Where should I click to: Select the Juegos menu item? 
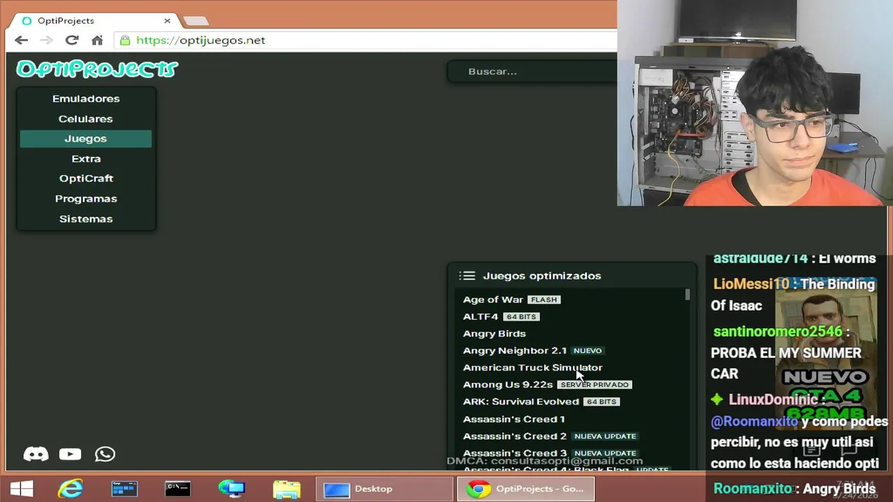click(x=86, y=139)
